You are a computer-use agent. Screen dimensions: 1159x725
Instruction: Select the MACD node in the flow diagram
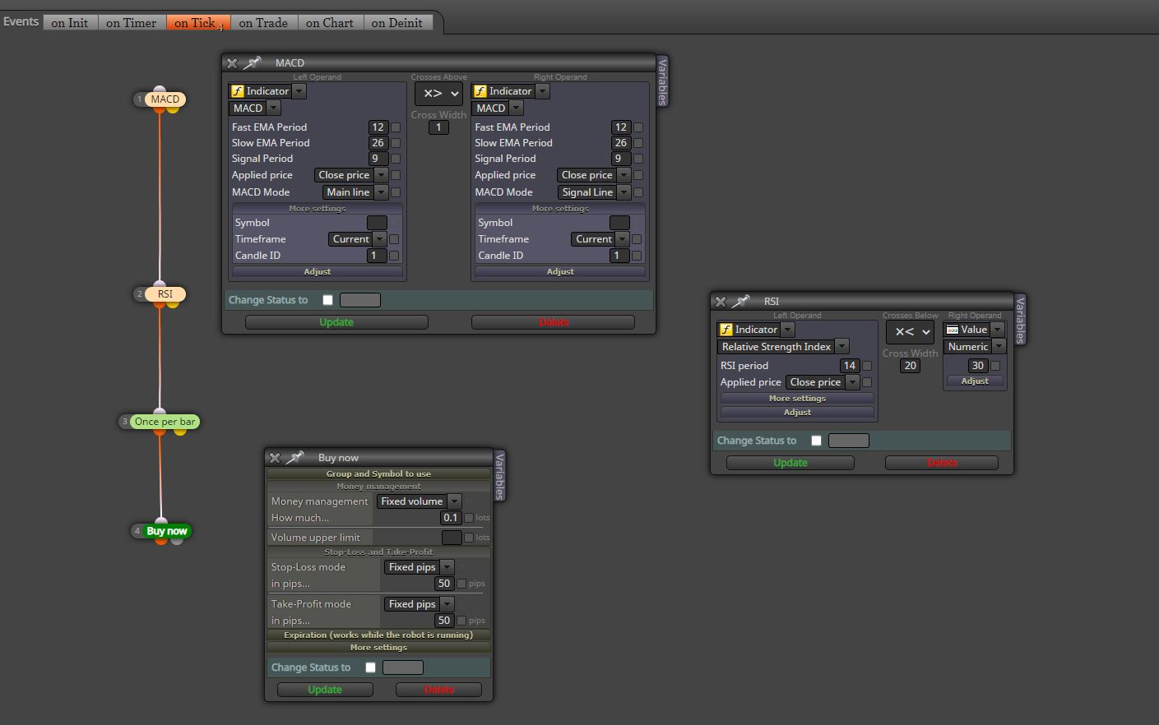pyautogui.click(x=165, y=99)
